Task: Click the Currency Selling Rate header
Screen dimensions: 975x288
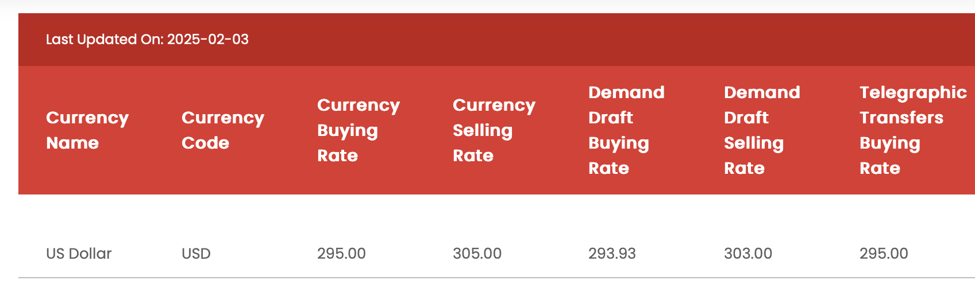Action: (494, 130)
